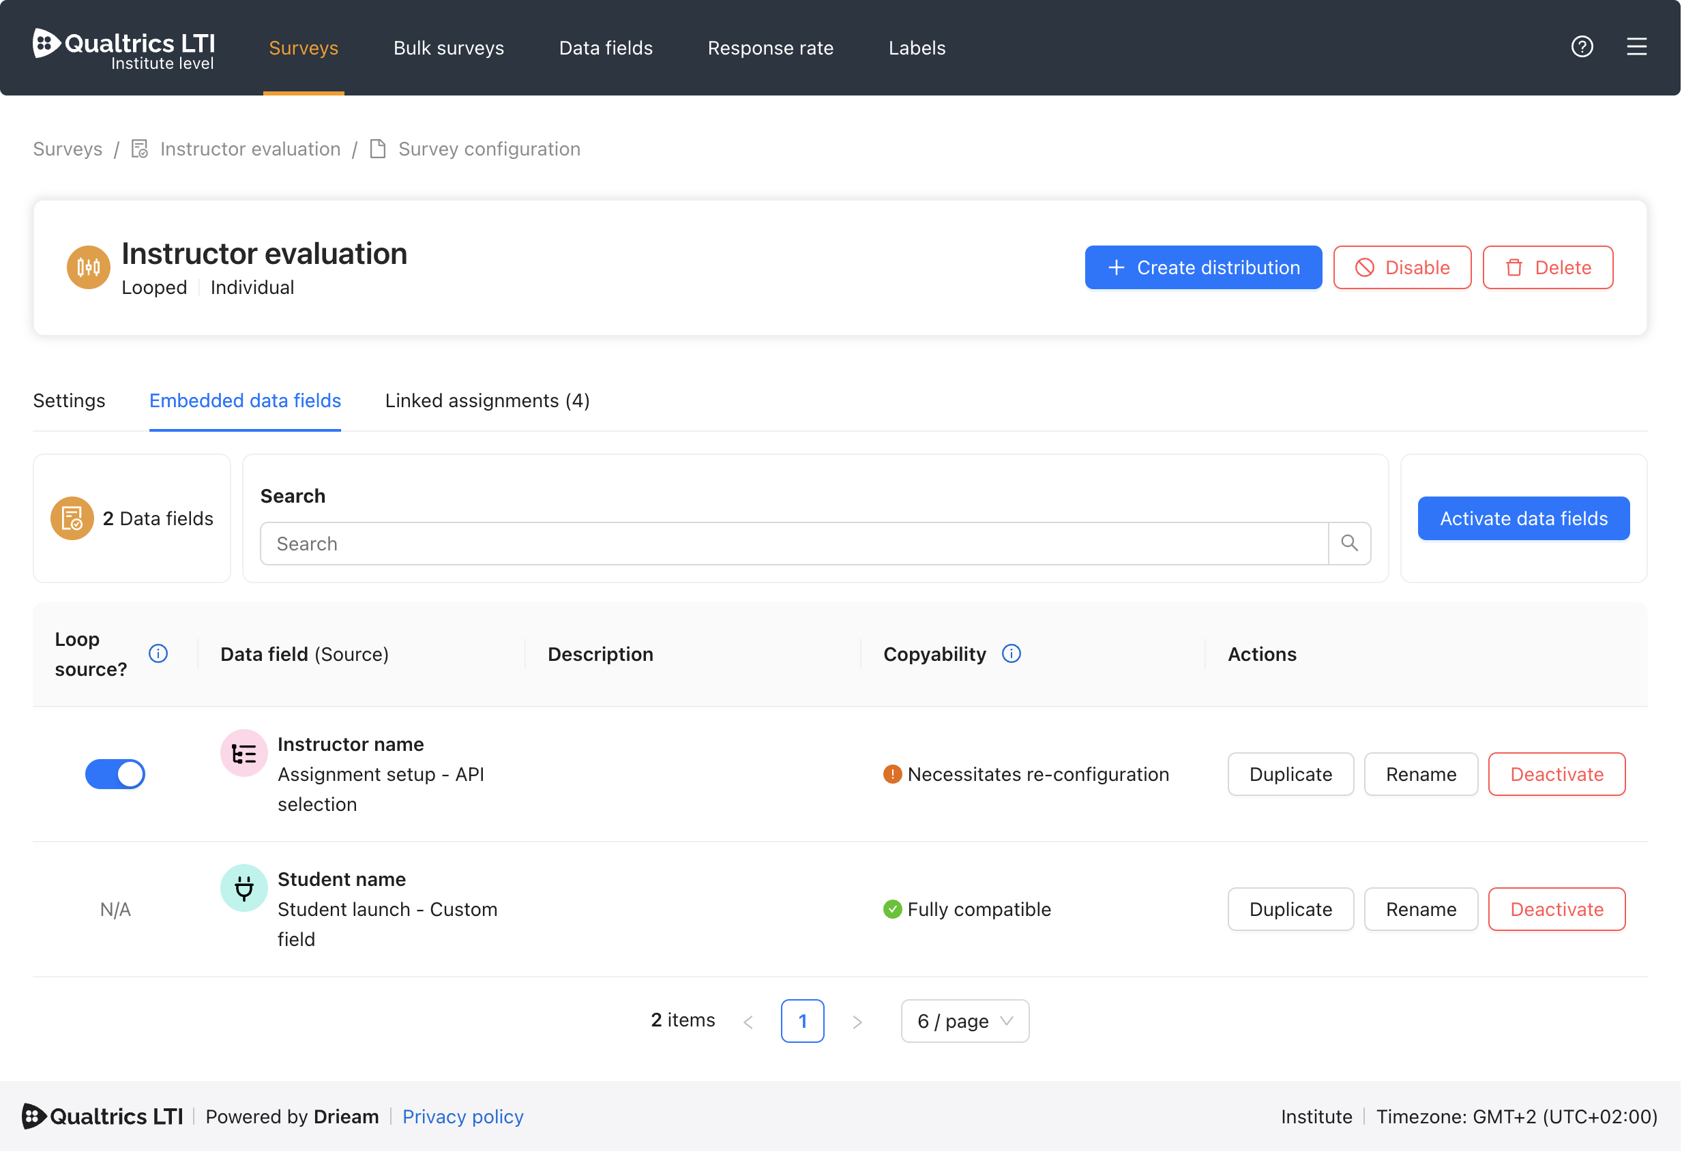Go to previous page arrow
The image size is (1682, 1154).
[x=749, y=1023]
